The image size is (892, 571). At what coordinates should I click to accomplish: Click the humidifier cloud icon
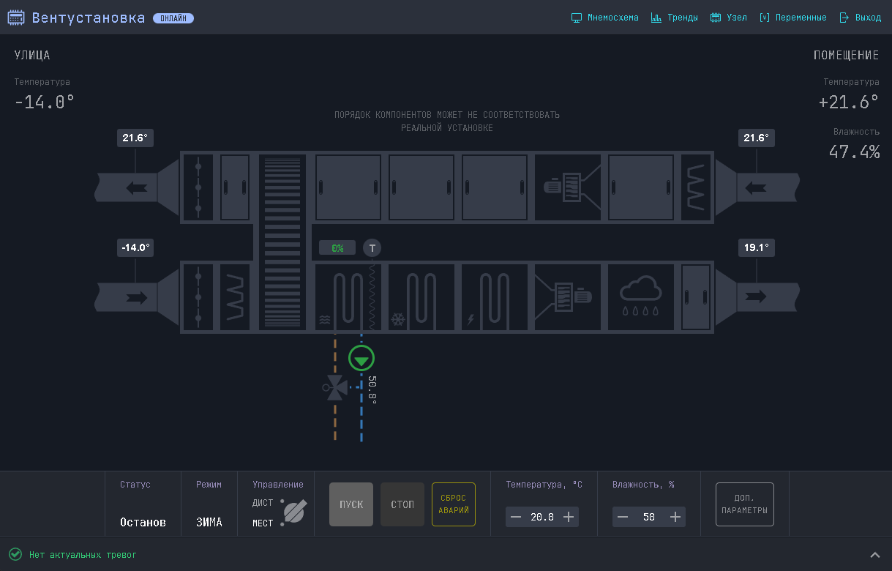(x=641, y=297)
